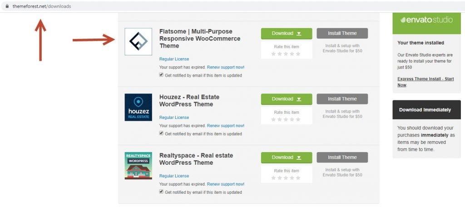Open Realtyspace - Real estate WordPress Theme title
The image size is (465, 216).
(x=196, y=159)
